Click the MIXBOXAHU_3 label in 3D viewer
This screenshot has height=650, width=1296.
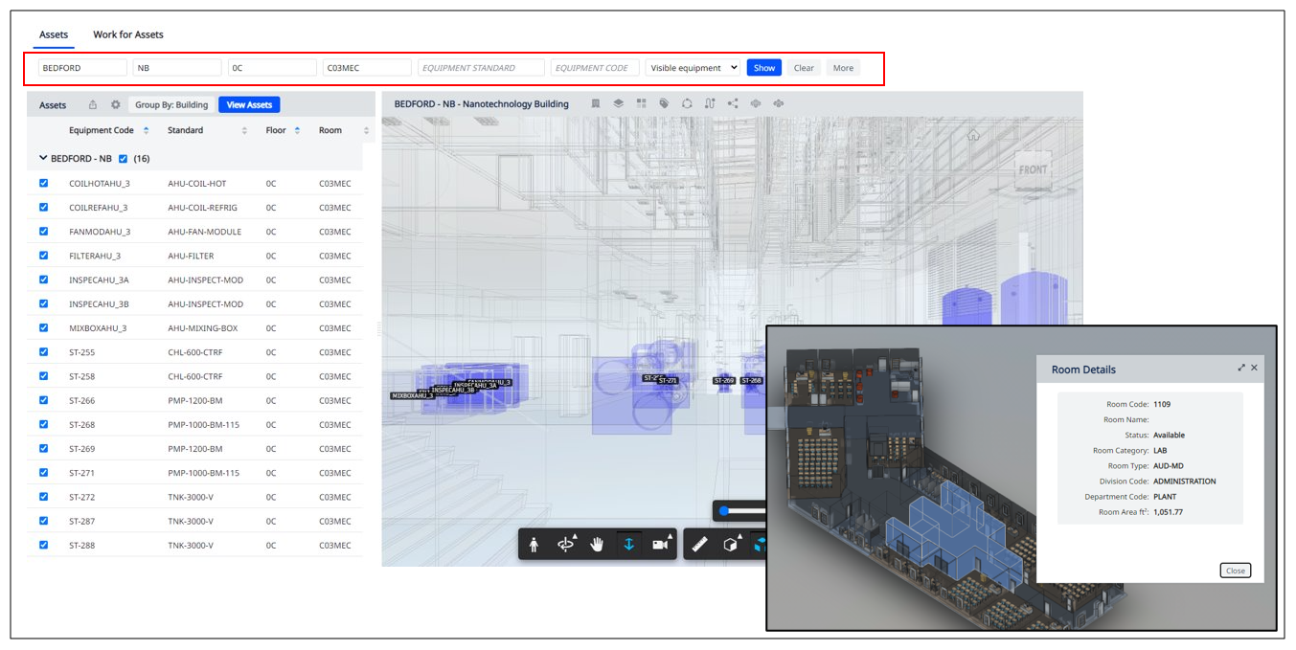[412, 395]
